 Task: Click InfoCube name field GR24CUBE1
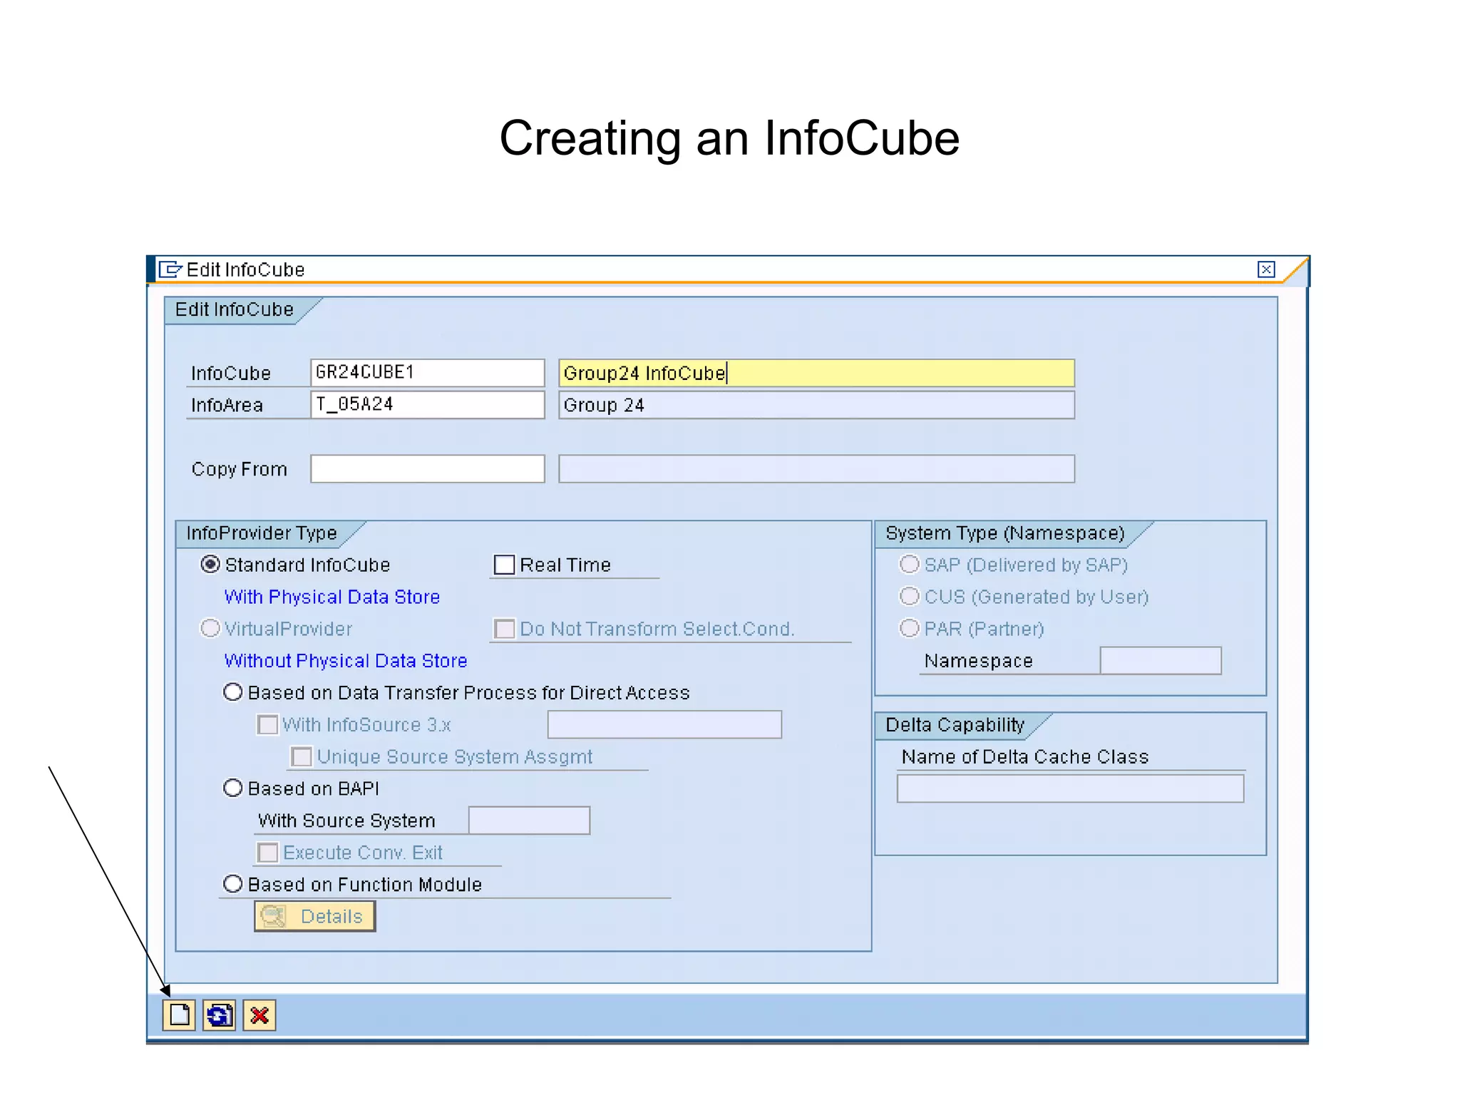(428, 373)
